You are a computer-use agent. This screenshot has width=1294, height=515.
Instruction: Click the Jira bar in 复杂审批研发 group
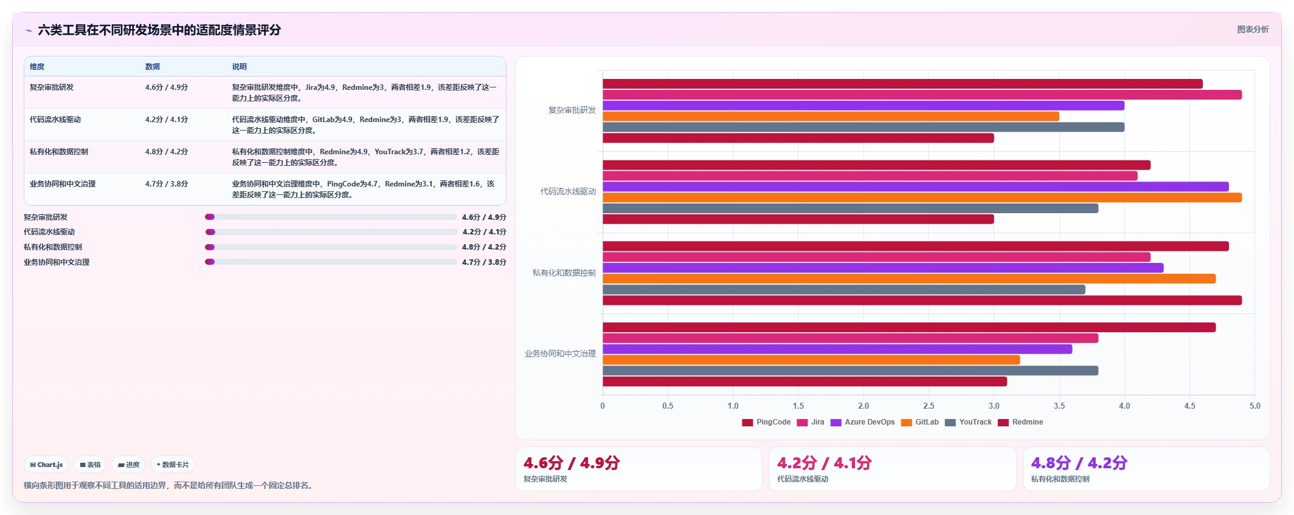(922, 95)
